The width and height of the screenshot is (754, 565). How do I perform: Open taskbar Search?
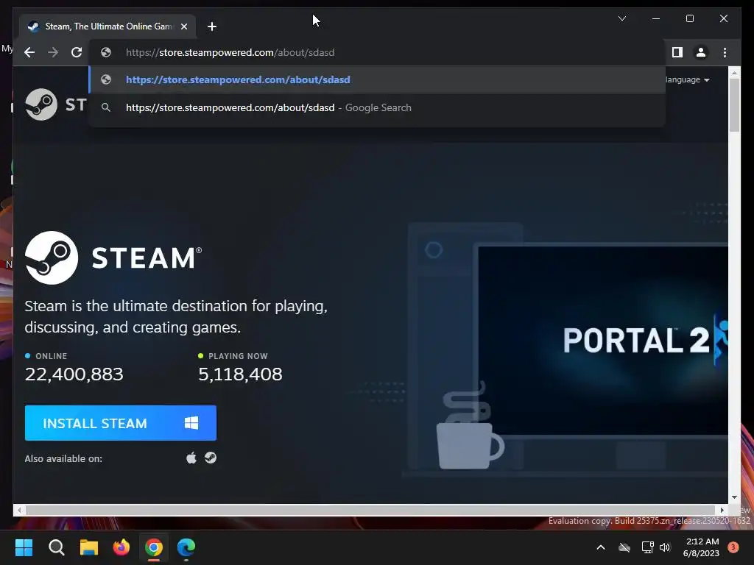(x=56, y=547)
